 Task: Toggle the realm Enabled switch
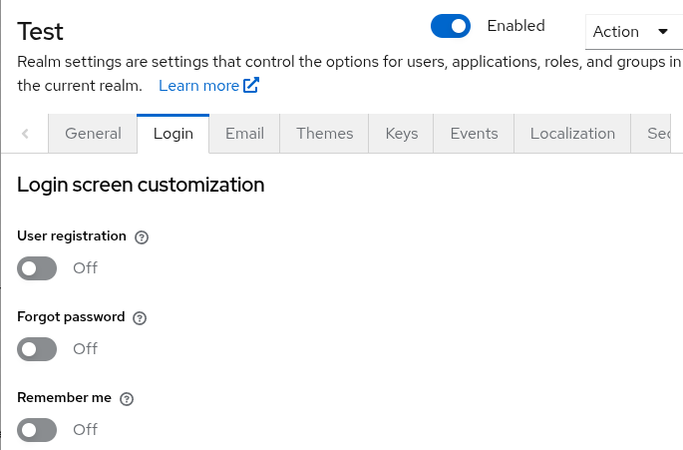(451, 26)
